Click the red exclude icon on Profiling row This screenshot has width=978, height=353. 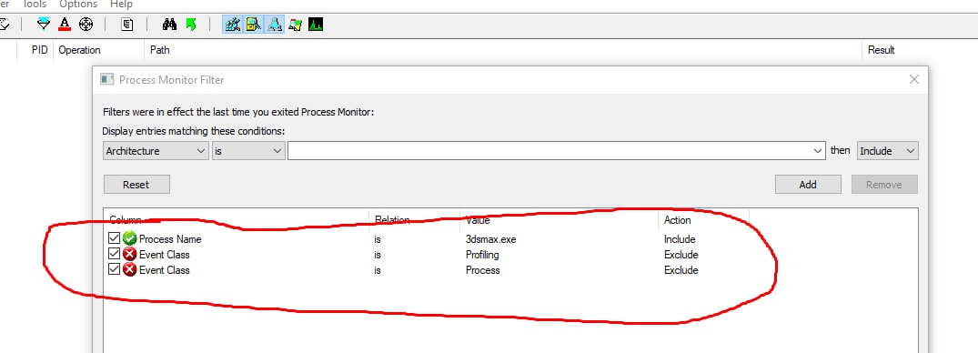pos(130,255)
